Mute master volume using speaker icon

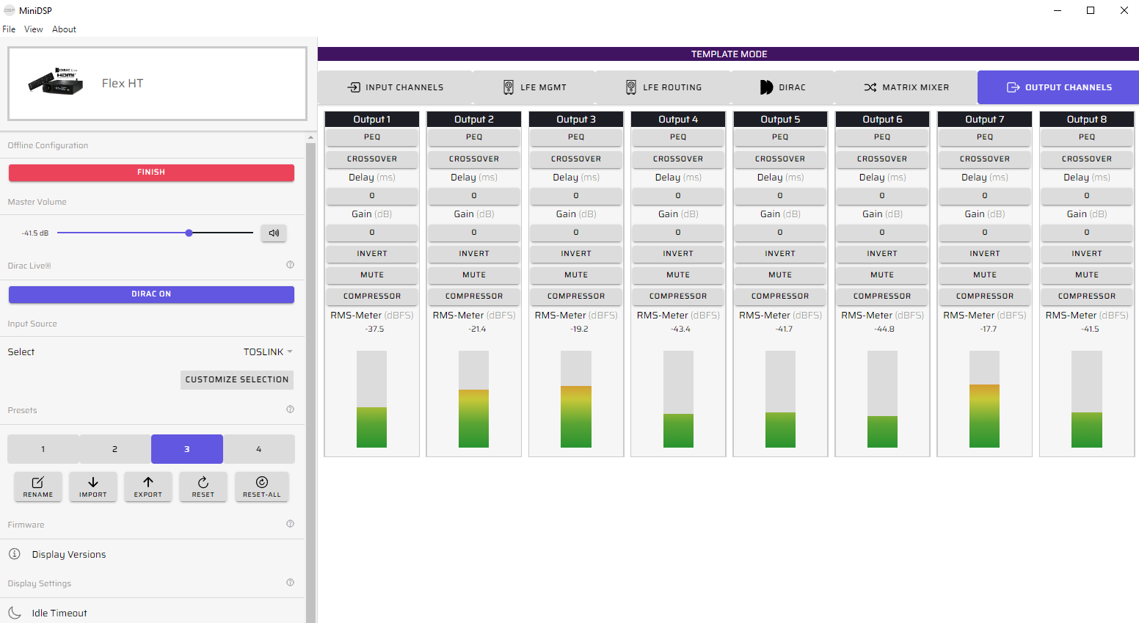click(x=274, y=233)
